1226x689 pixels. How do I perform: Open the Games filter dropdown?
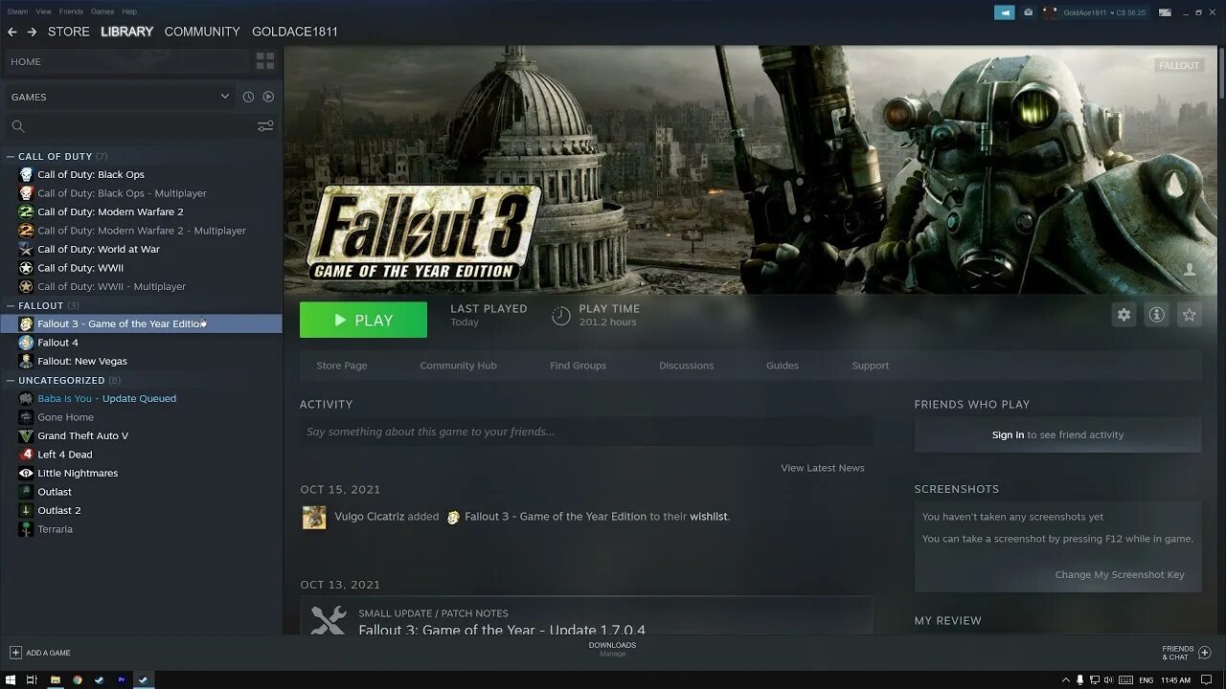pos(120,97)
